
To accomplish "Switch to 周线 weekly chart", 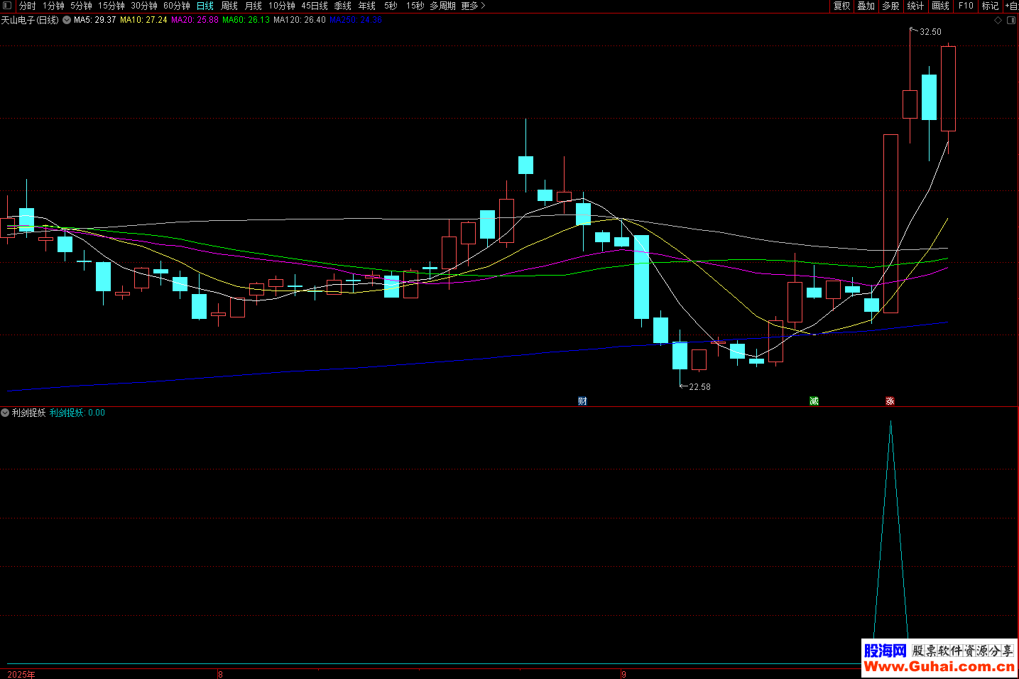I will click(x=229, y=6).
